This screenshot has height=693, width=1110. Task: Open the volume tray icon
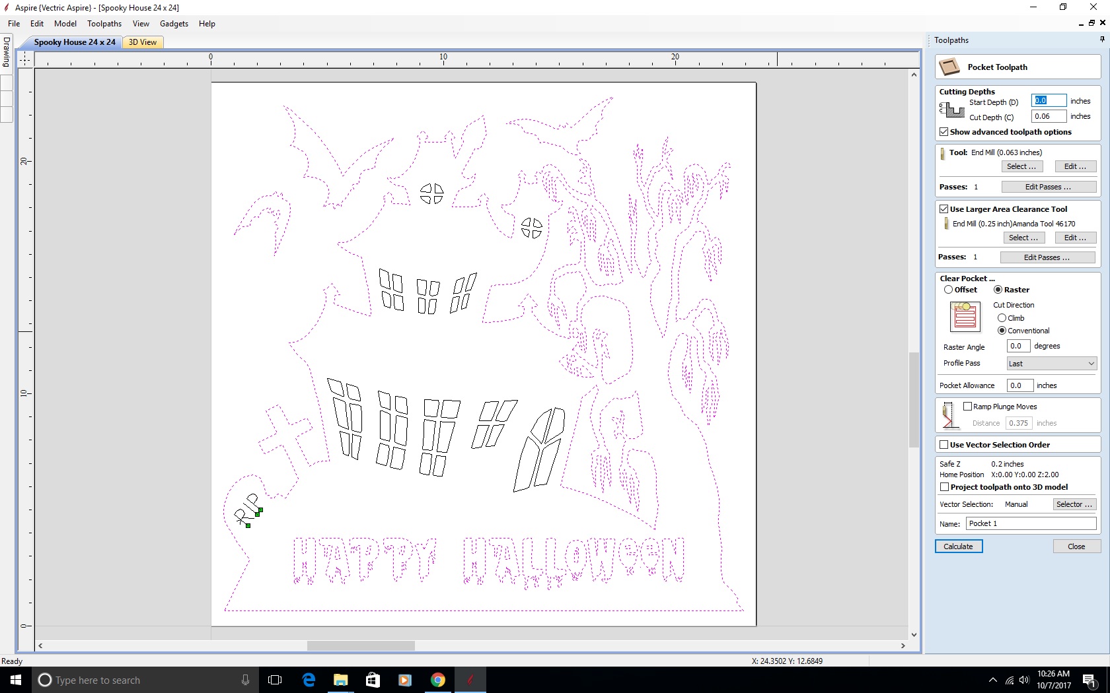point(1024,680)
